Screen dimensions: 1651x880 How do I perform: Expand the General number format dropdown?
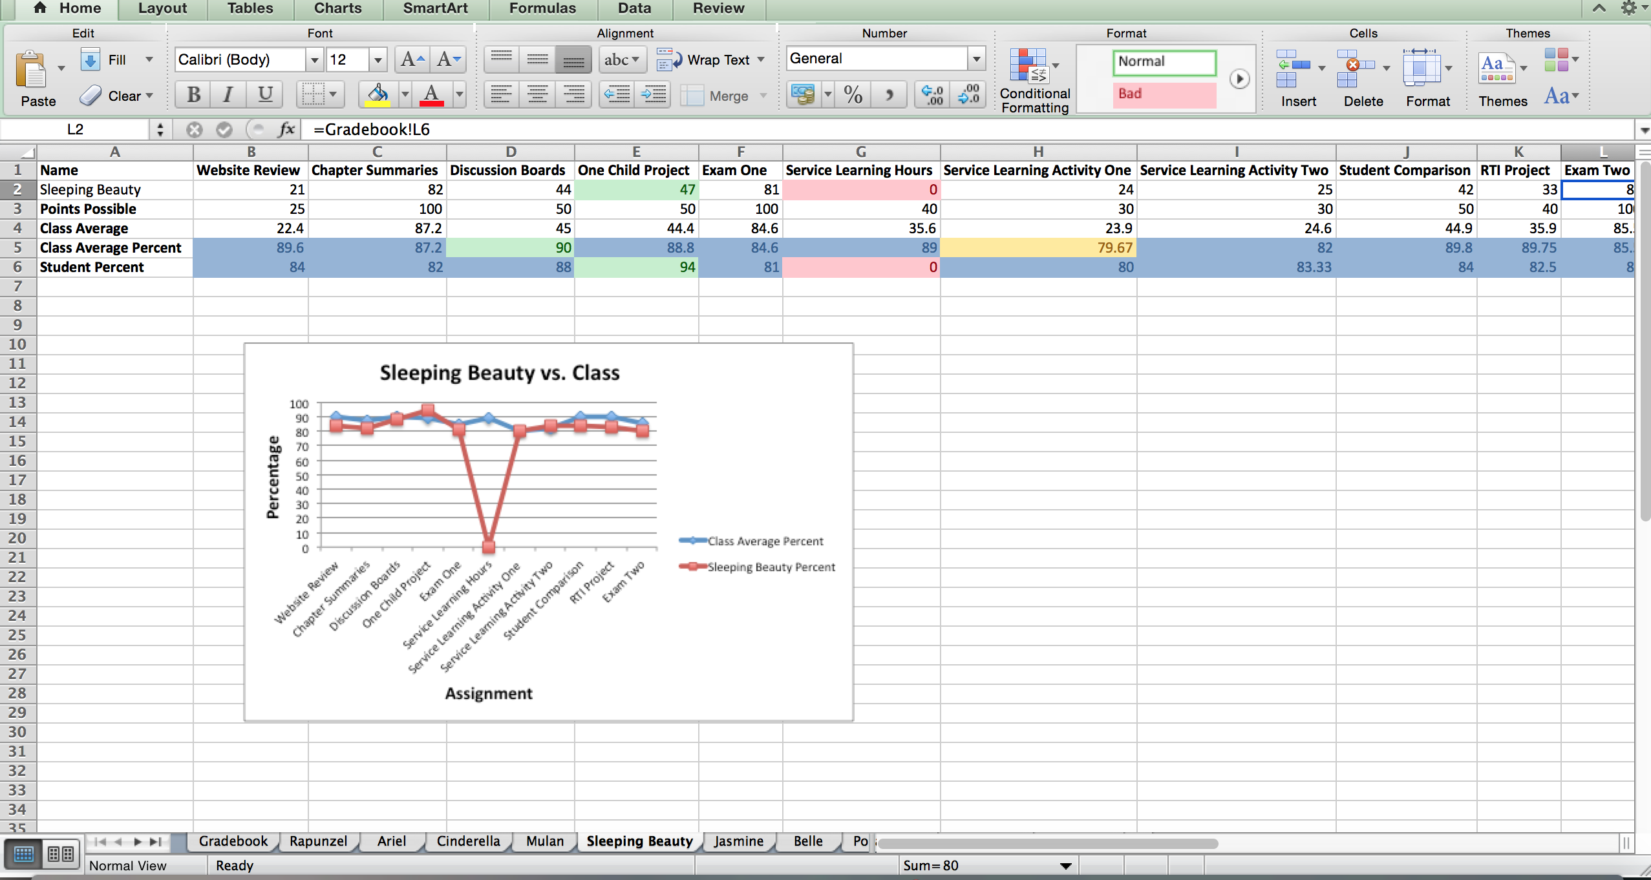pyautogui.click(x=975, y=59)
